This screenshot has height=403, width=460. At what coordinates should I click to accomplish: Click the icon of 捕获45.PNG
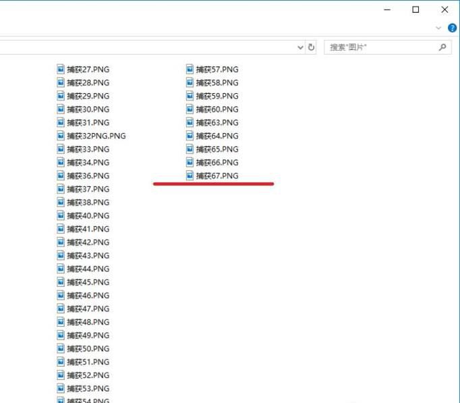(61, 282)
